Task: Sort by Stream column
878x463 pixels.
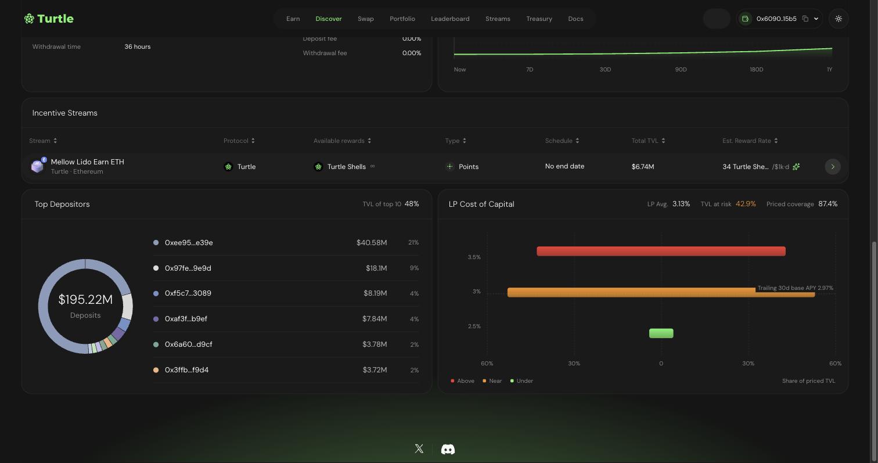Action: pos(43,141)
